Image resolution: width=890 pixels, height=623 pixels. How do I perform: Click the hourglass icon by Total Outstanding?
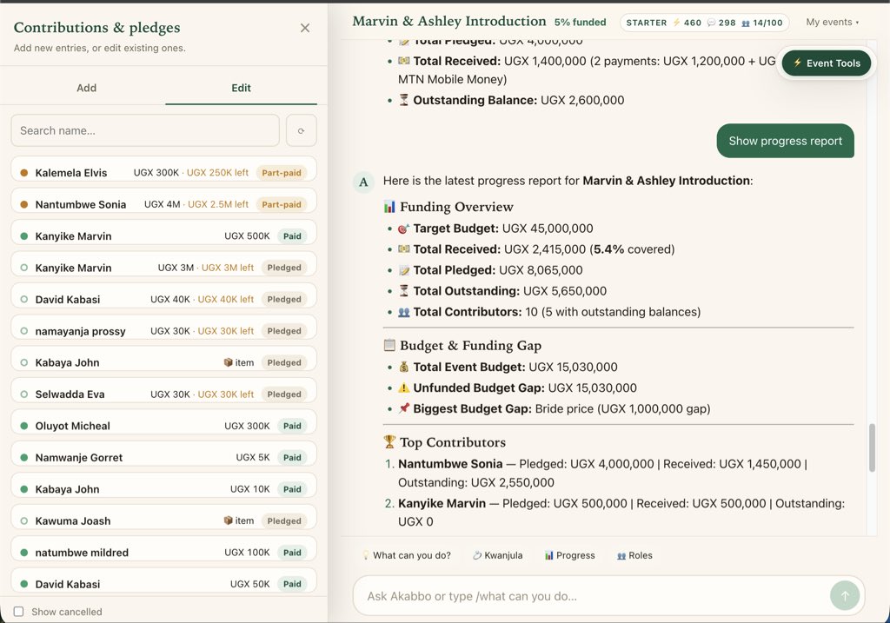(x=403, y=290)
